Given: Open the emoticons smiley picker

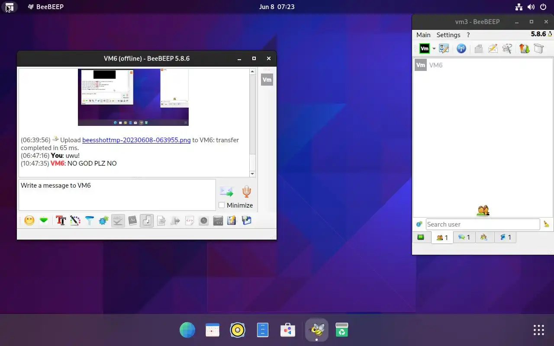Looking at the screenshot, I should click(29, 221).
